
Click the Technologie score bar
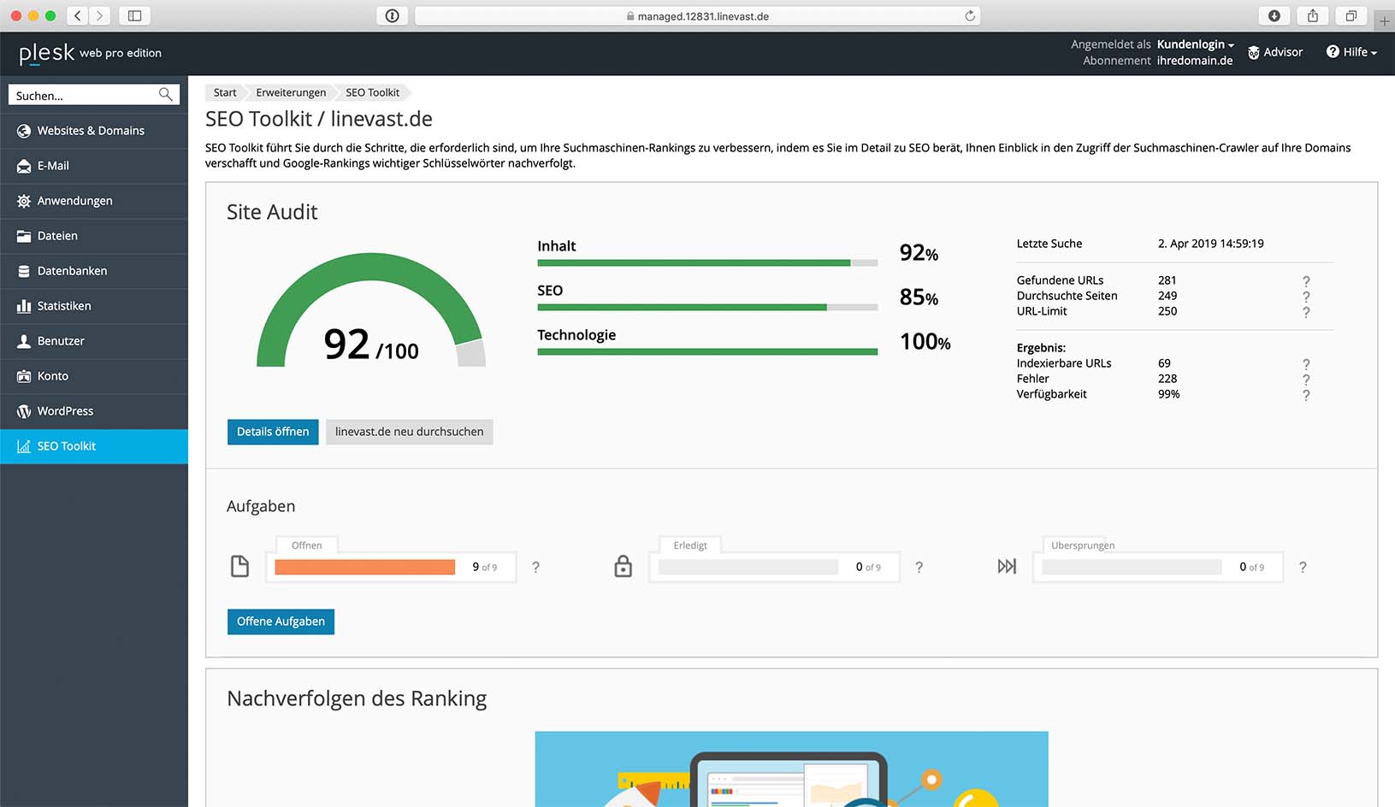707,352
